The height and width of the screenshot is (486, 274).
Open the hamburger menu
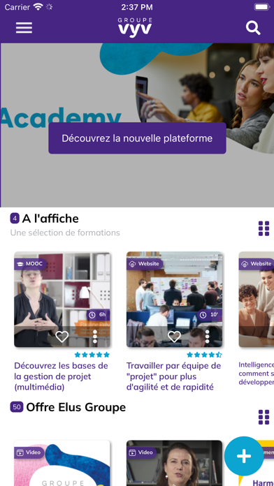click(24, 28)
